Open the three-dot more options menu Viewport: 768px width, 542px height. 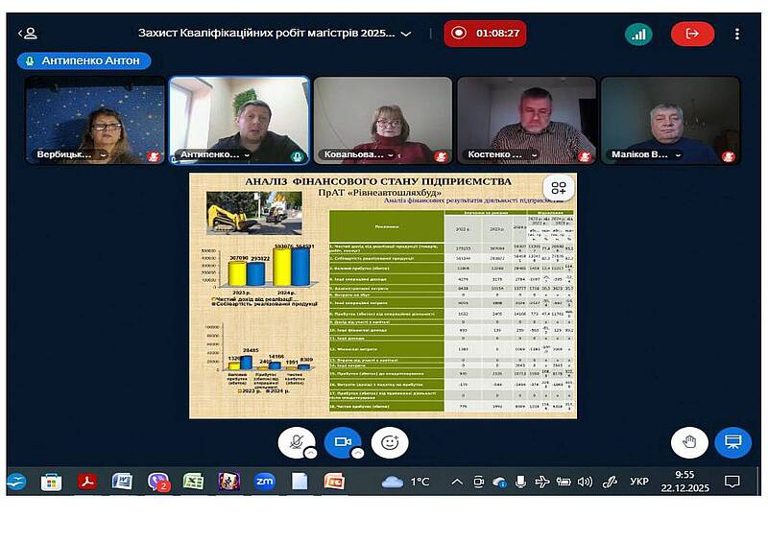point(739,34)
